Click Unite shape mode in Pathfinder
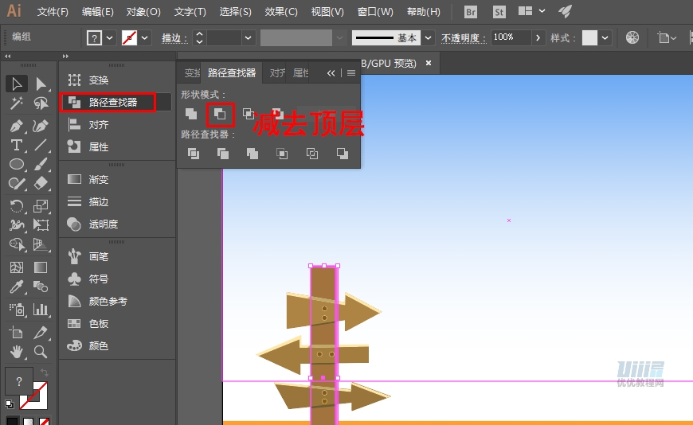 point(191,114)
